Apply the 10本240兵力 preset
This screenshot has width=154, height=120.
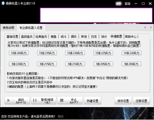click(x=19, y=53)
